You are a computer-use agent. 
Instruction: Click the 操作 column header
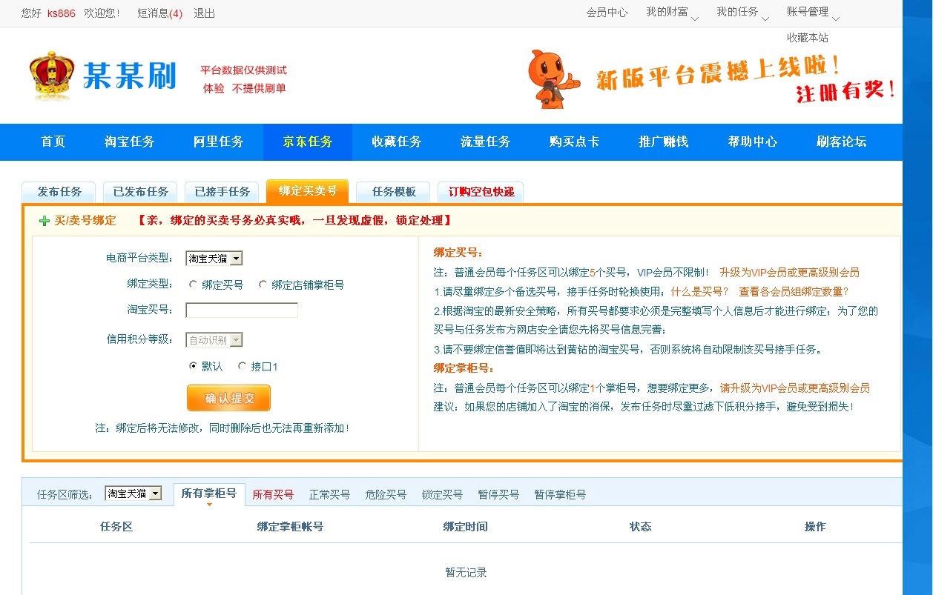click(x=815, y=527)
